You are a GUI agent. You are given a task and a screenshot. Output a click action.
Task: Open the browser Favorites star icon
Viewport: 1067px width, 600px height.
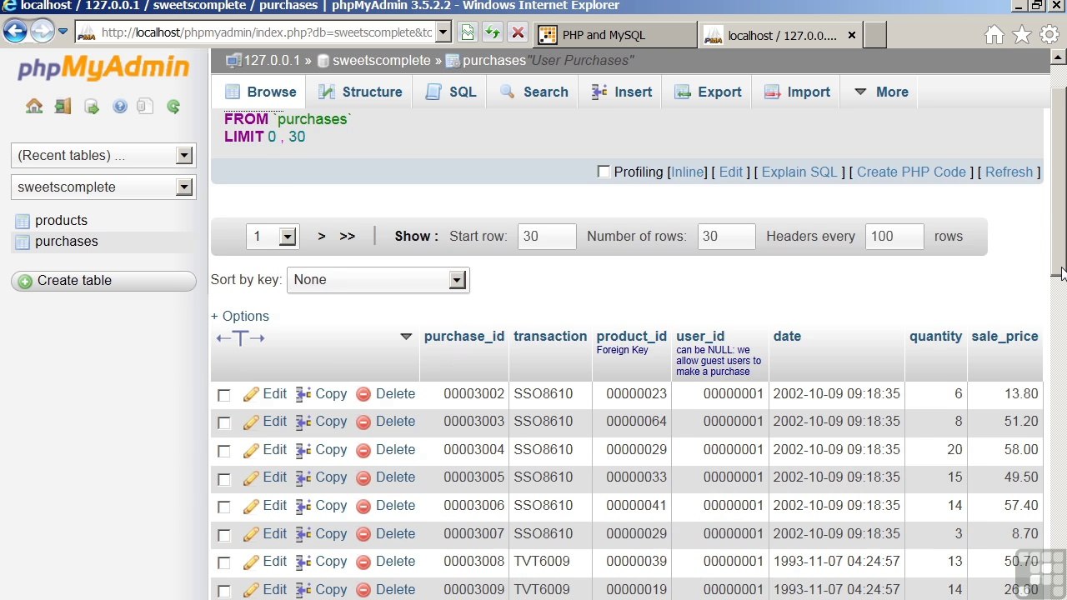tap(1022, 34)
